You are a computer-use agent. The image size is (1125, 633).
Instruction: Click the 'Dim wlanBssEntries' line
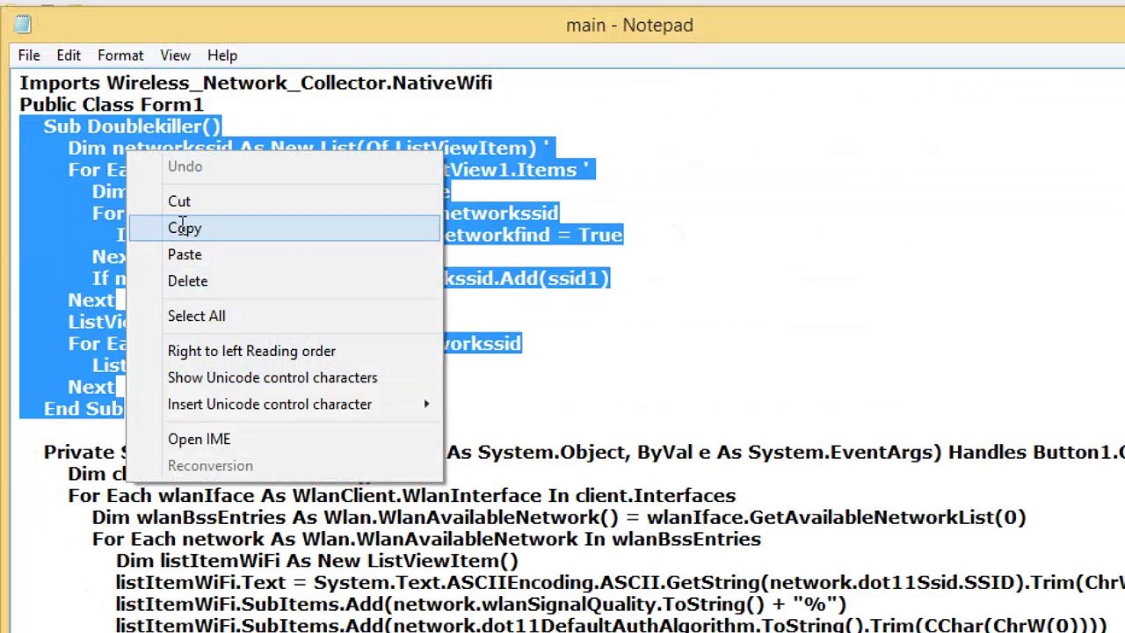tap(559, 517)
